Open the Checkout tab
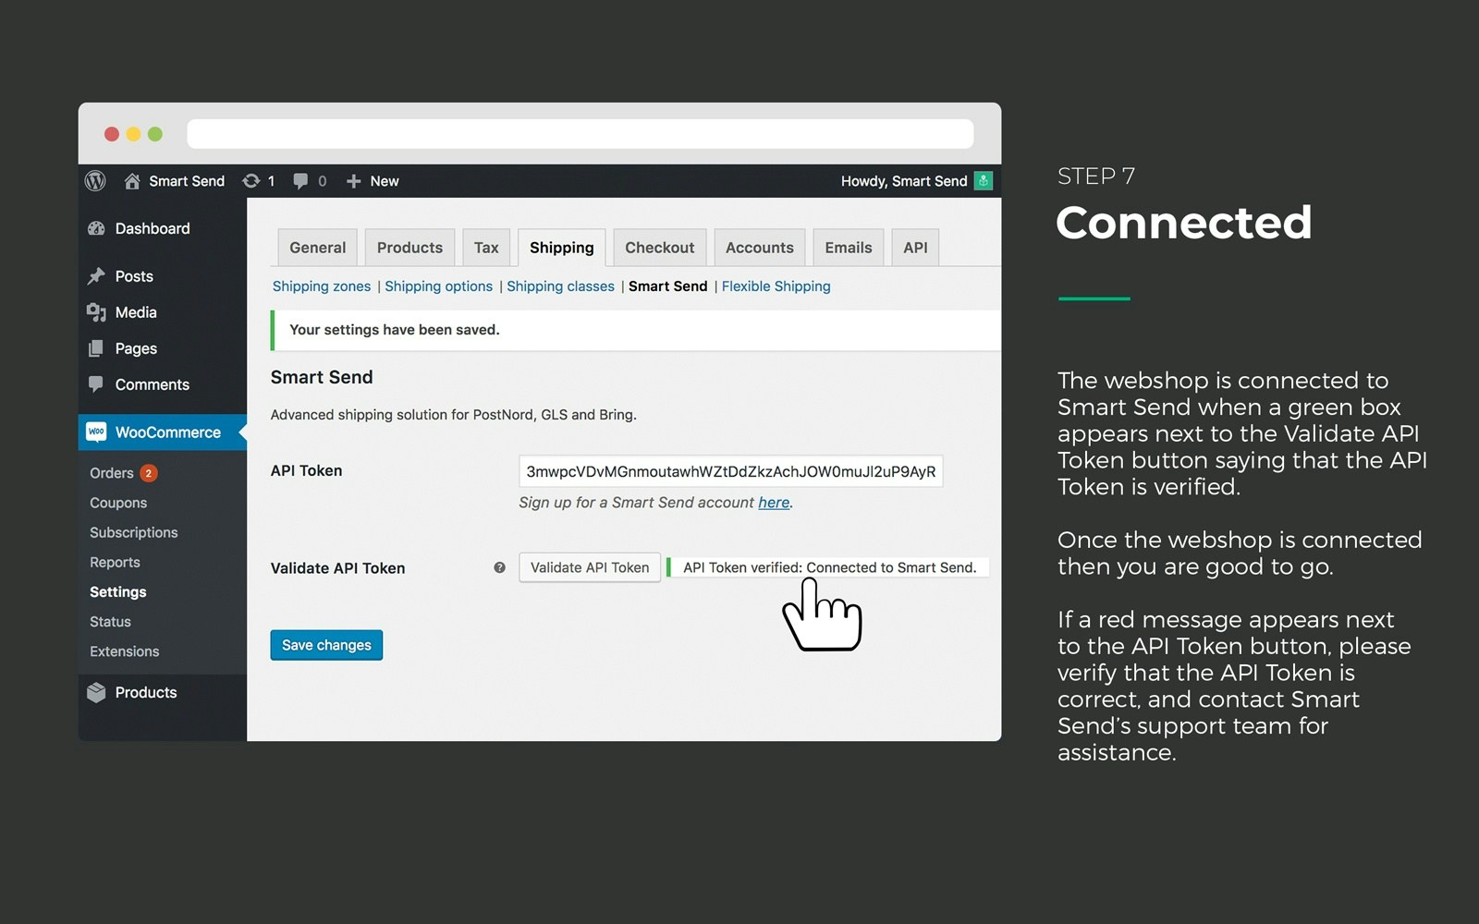Viewport: 1479px width, 924px height. click(x=659, y=248)
